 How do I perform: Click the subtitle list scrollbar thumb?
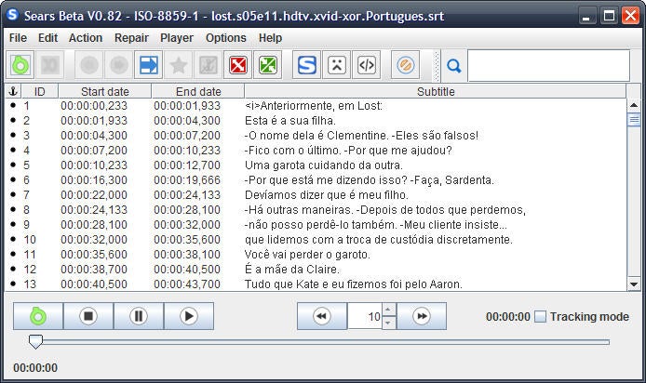pos(634,120)
